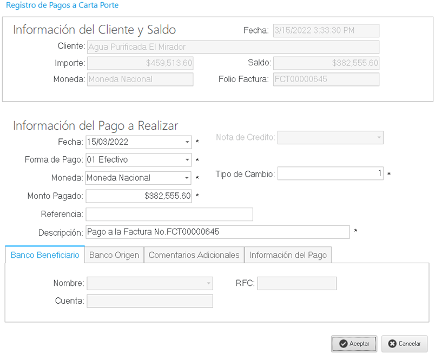Click the Cancelar button
Screen dimensions: 435x354
click(x=404, y=344)
